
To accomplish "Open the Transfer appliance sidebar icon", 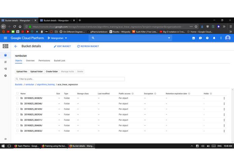I will tap(5, 69).
